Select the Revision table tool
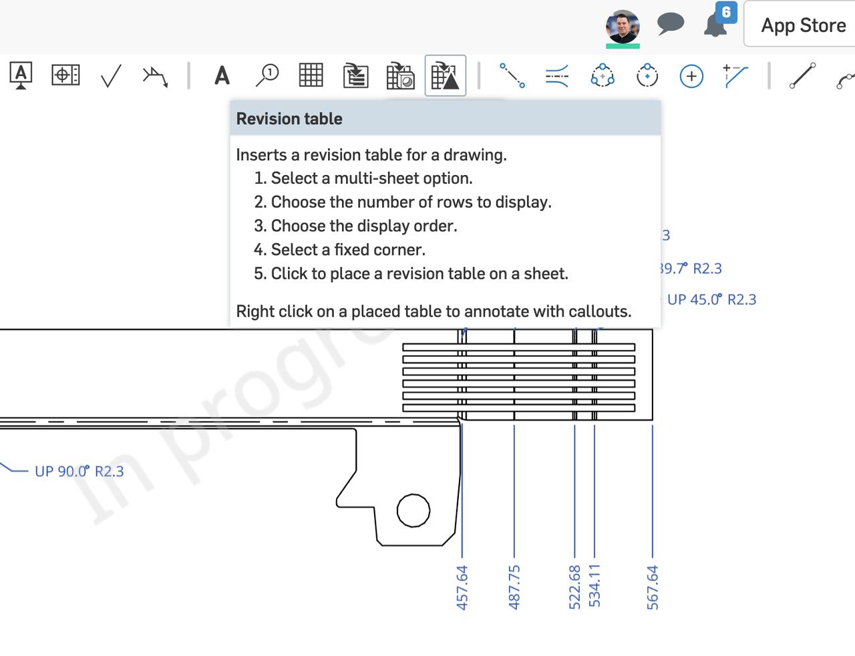The width and height of the screenshot is (855, 656). click(444, 76)
